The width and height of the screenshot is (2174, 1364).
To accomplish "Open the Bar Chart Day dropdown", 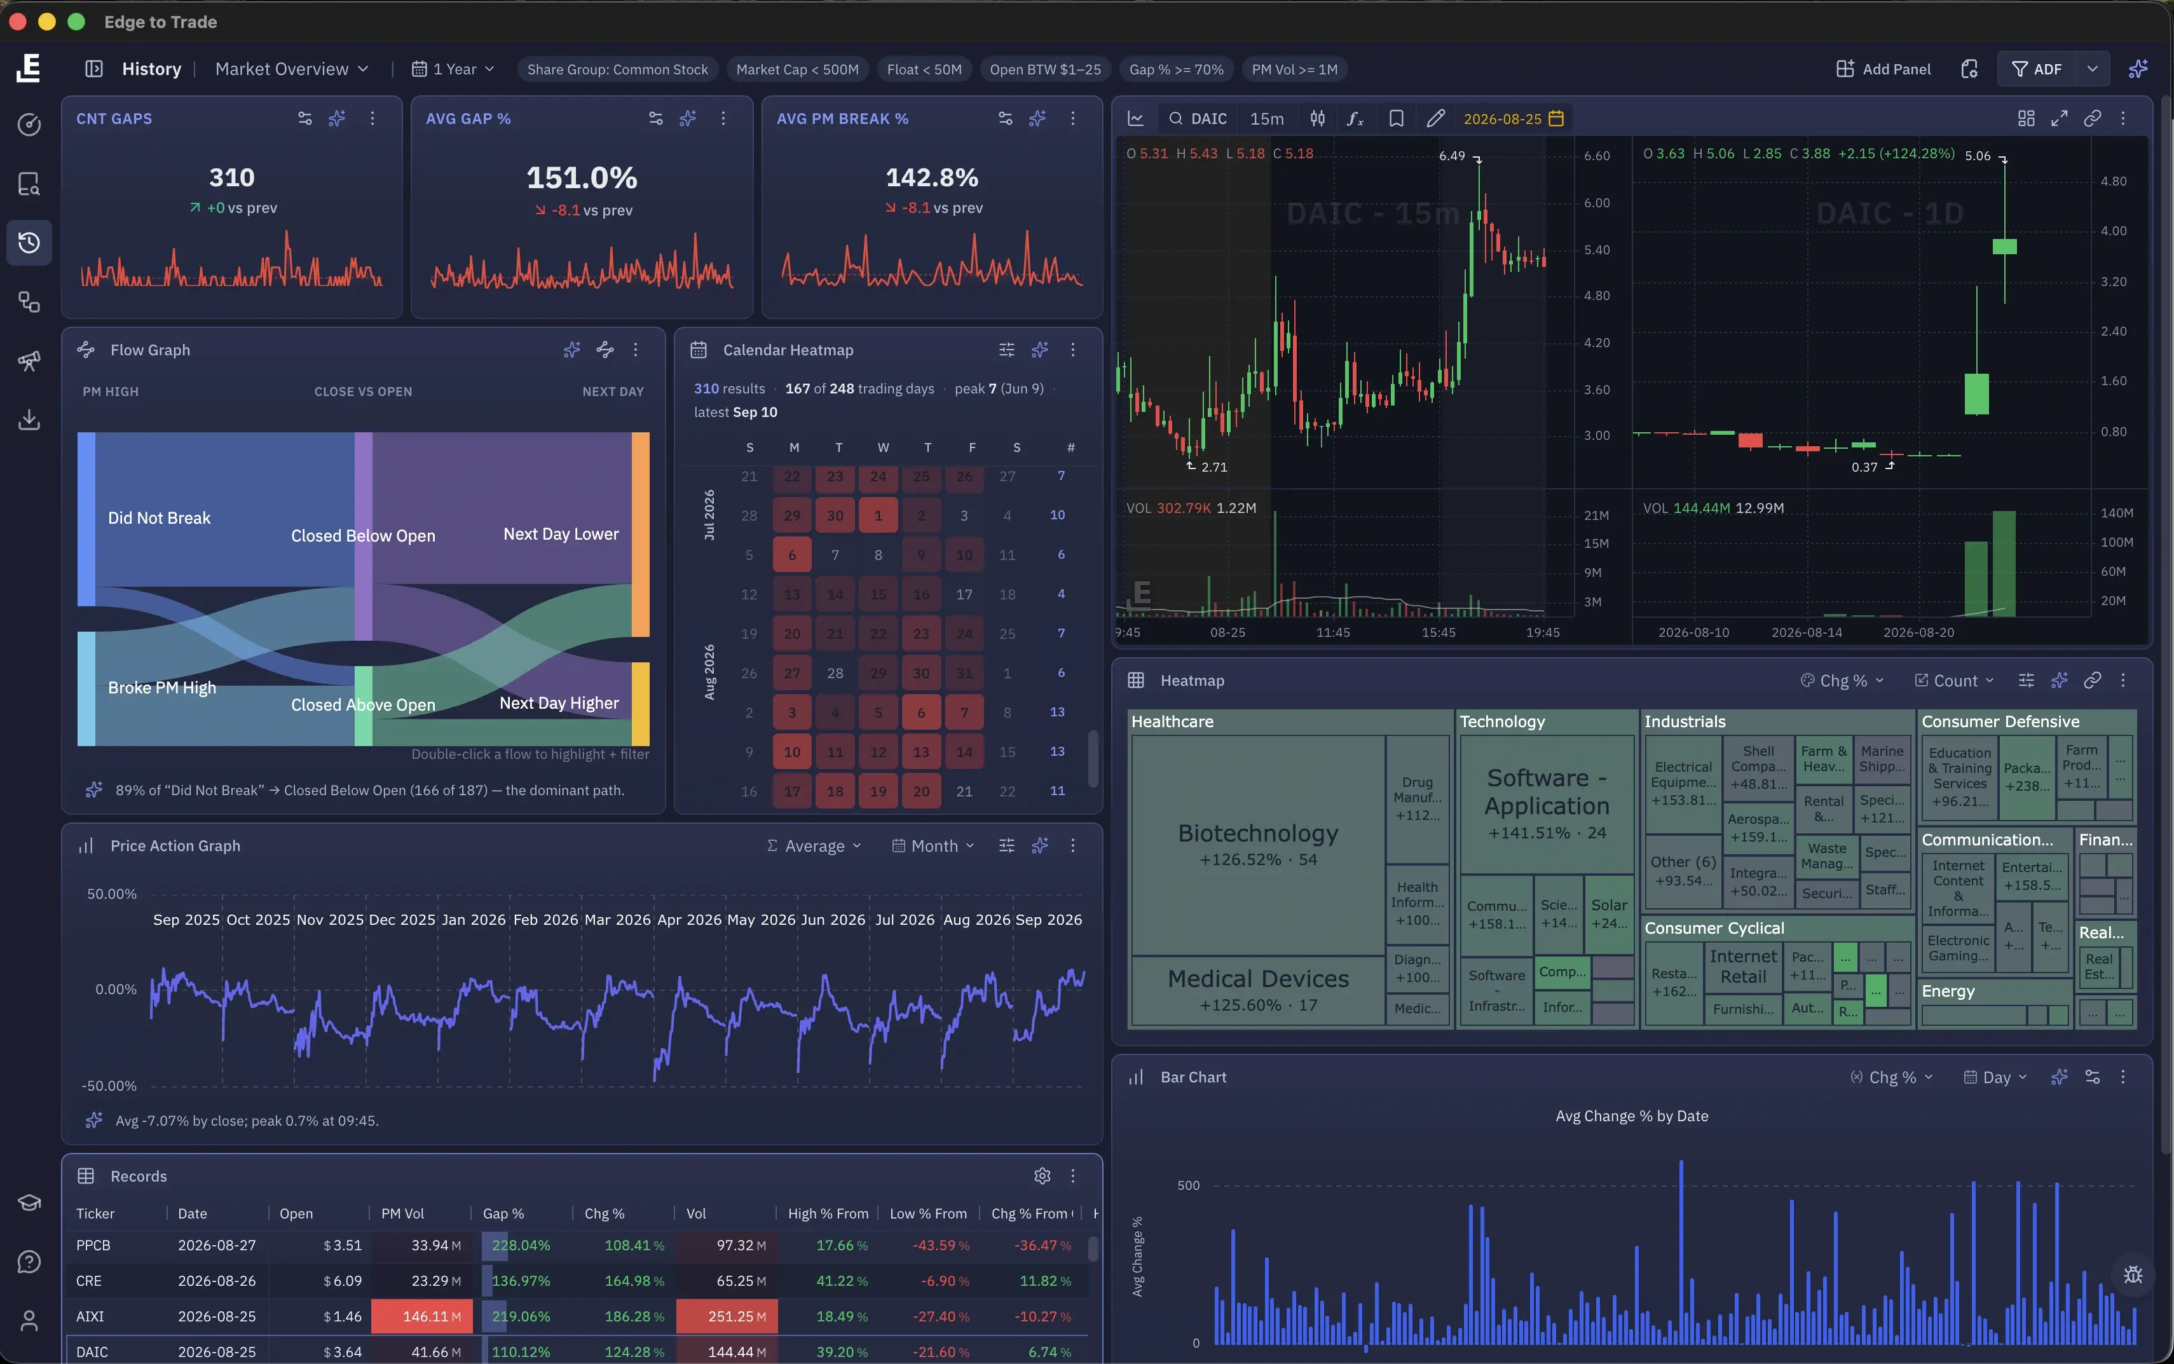I will tap(1995, 1077).
